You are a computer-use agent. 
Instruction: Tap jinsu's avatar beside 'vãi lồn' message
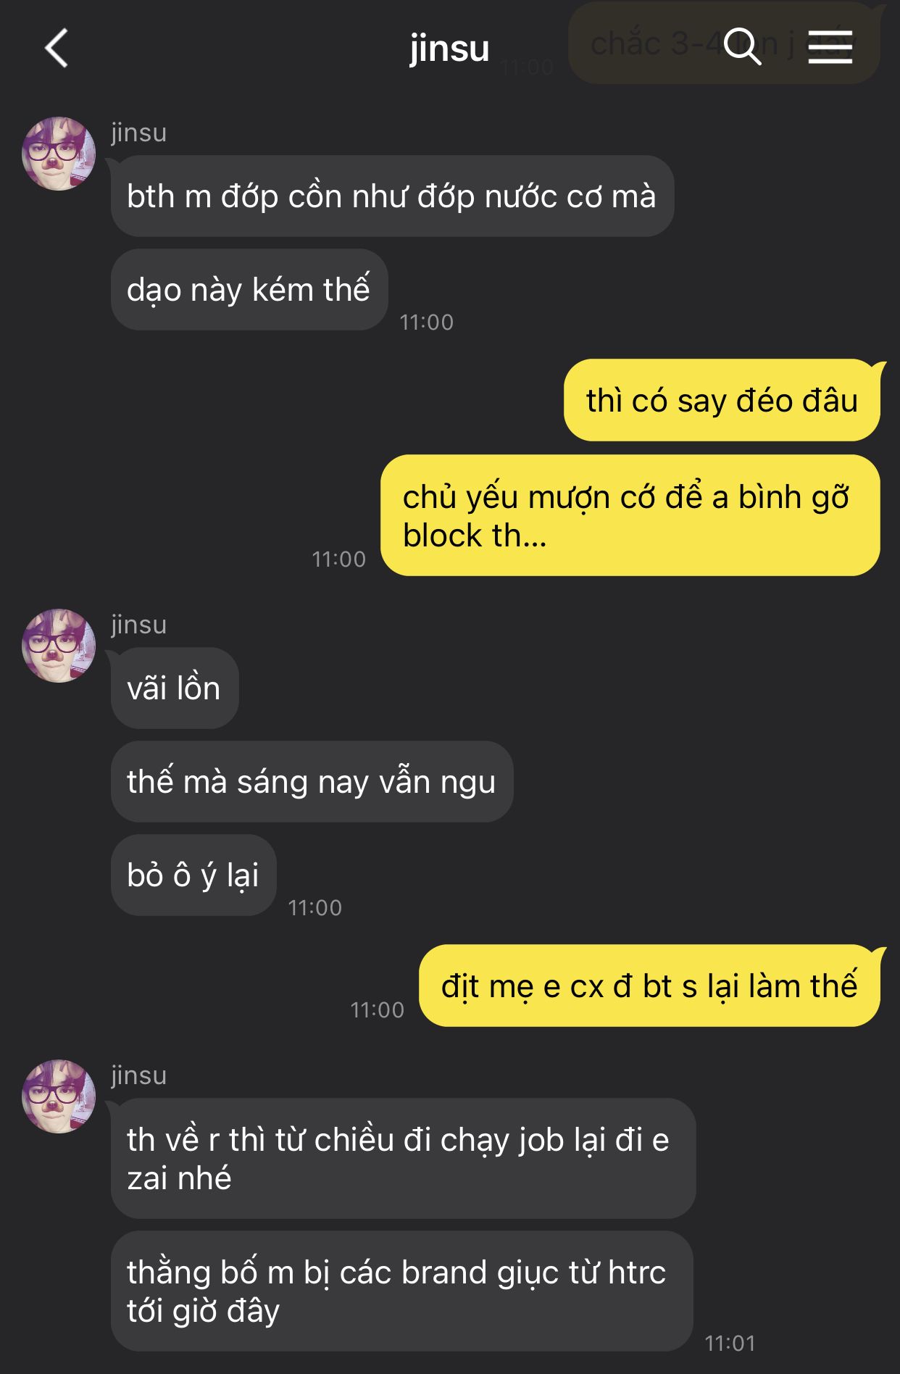[59, 646]
